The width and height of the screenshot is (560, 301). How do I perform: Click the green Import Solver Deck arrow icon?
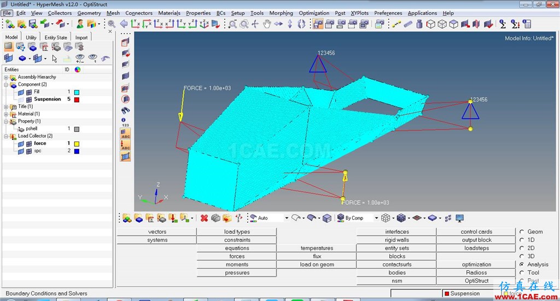coord(44,24)
